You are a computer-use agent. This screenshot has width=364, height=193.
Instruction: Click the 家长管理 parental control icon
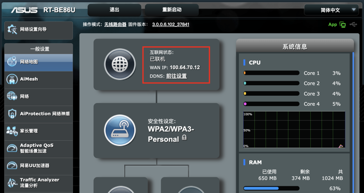click(x=12, y=131)
